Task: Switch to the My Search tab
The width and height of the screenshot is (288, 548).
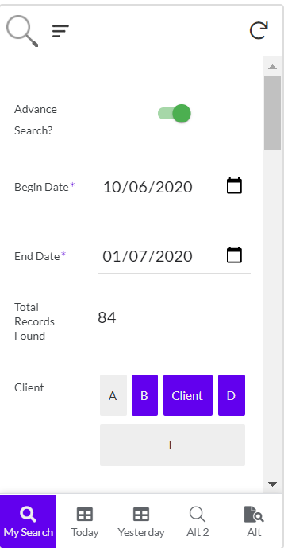Action: 29,521
